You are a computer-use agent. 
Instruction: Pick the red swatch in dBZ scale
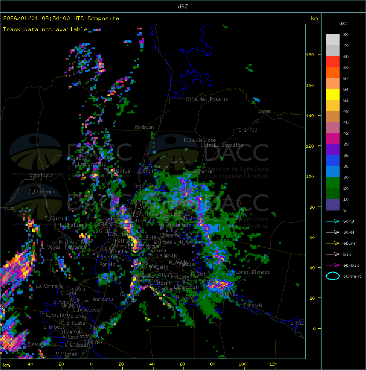(333, 62)
